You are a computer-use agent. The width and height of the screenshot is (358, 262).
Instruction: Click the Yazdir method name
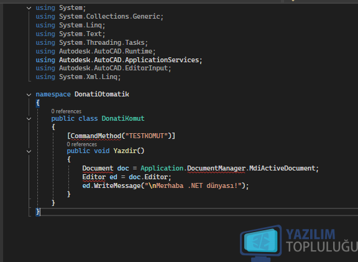pyautogui.click(x=125, y=151)
